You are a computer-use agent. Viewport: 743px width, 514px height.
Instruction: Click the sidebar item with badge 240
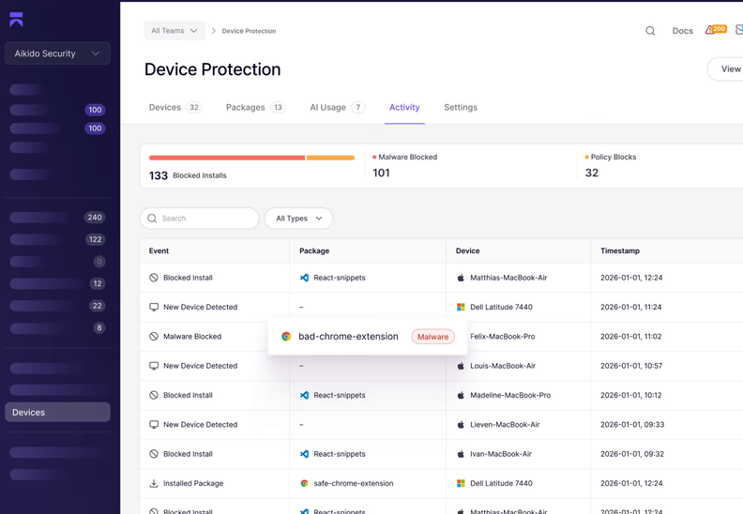point(57,218)
